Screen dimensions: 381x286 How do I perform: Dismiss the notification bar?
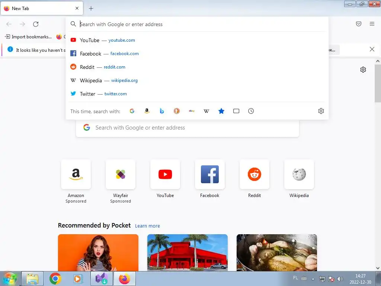pyautogui.click(x=372, y=50)
